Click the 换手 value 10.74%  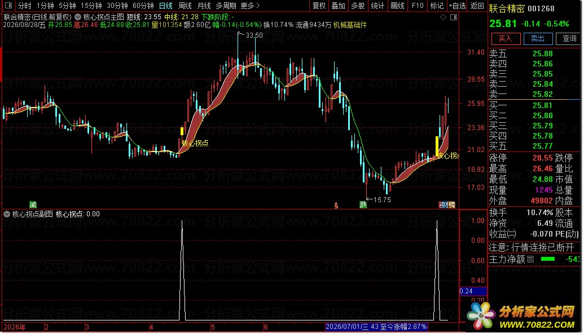point(539,213)
